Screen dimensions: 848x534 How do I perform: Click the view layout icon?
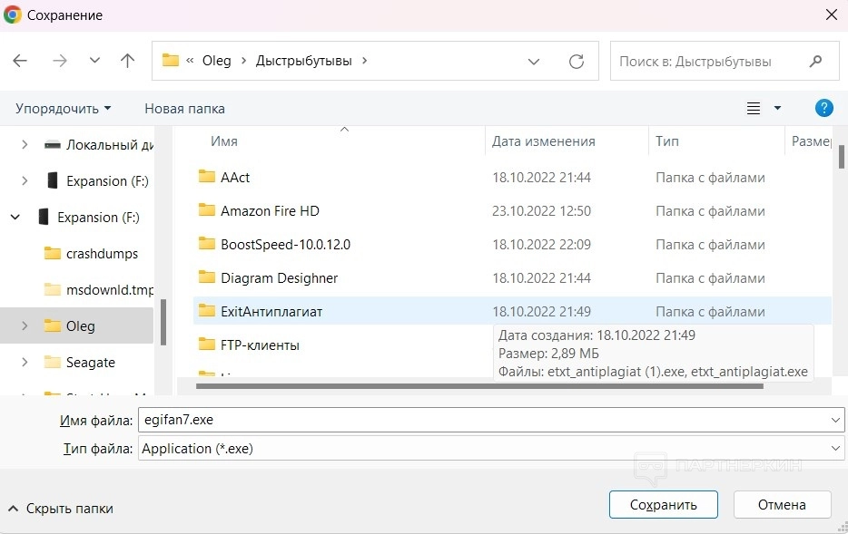click(x=754, y=108)
